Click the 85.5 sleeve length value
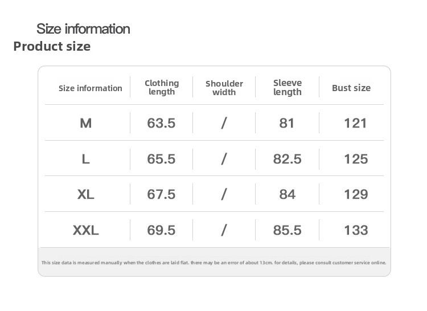 click(x=288, y=230)
